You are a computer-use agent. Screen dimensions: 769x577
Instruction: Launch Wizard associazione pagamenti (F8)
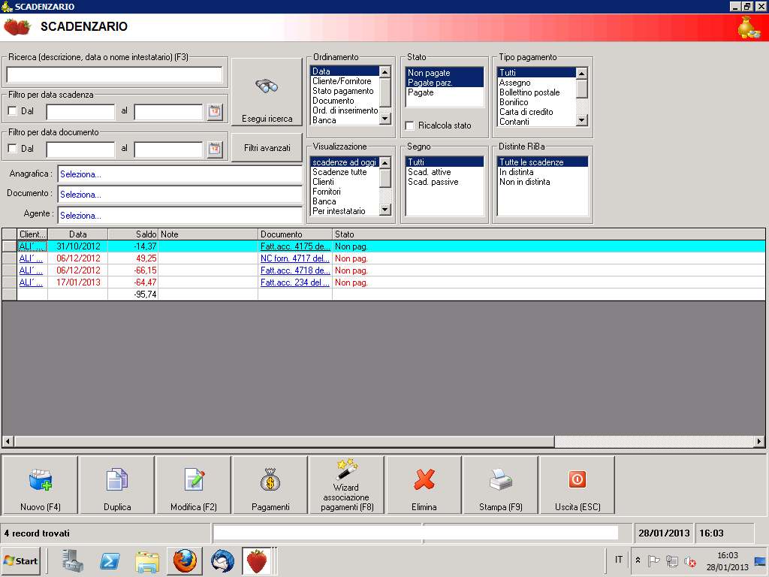(x=347, y=485)
